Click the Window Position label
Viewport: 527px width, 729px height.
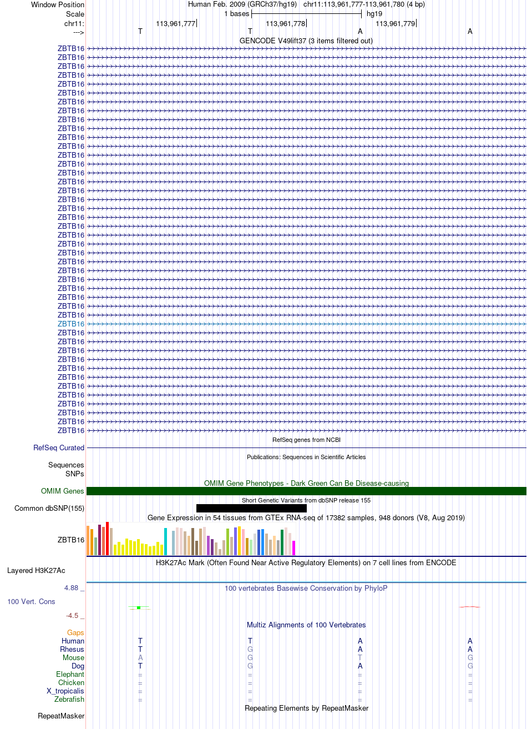coord(58,5)
